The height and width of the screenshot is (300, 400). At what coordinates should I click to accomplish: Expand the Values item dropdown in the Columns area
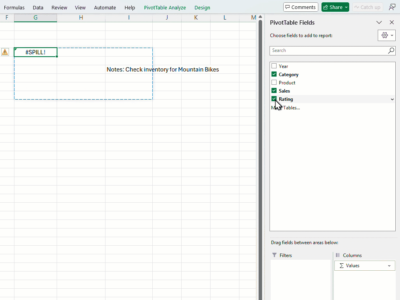click(x=389, y=266)
